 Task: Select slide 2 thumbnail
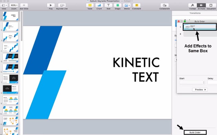(x=11, y=27)
